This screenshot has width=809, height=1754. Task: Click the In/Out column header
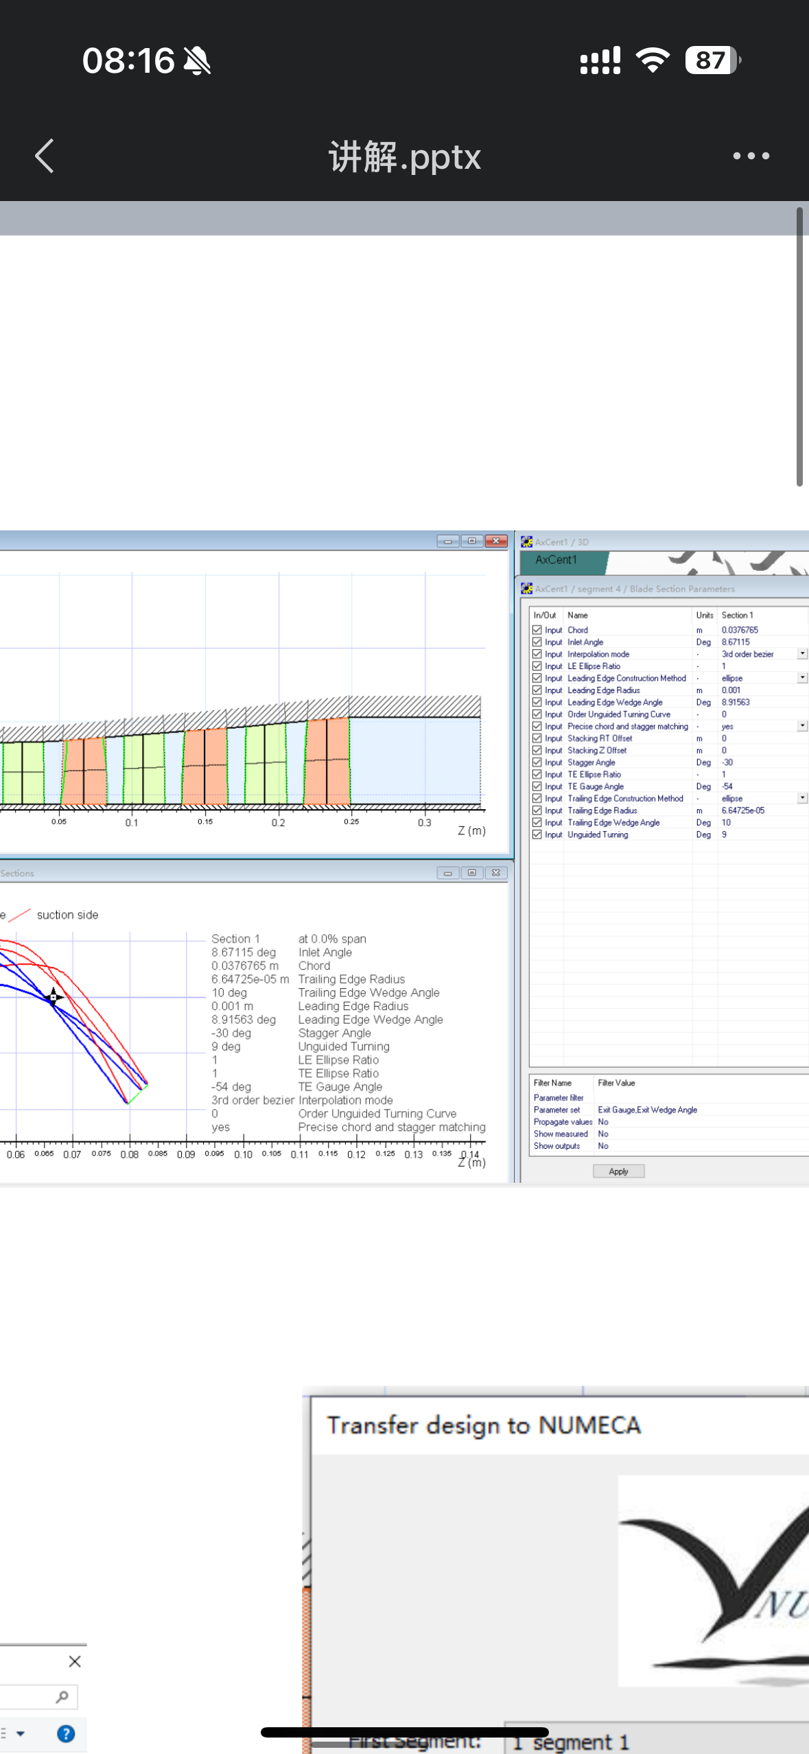[546, 615]
